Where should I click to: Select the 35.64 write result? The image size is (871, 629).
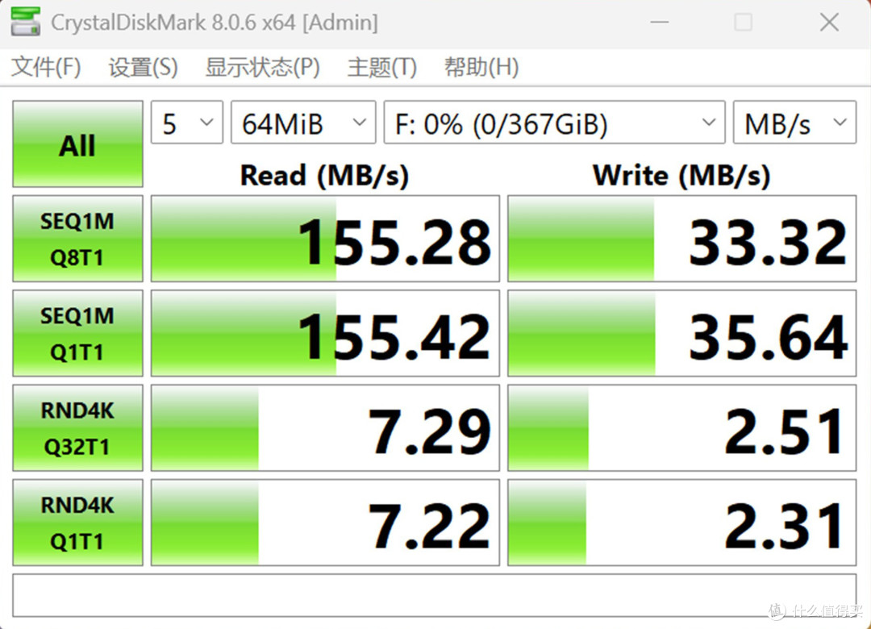[x=681, y=333]
